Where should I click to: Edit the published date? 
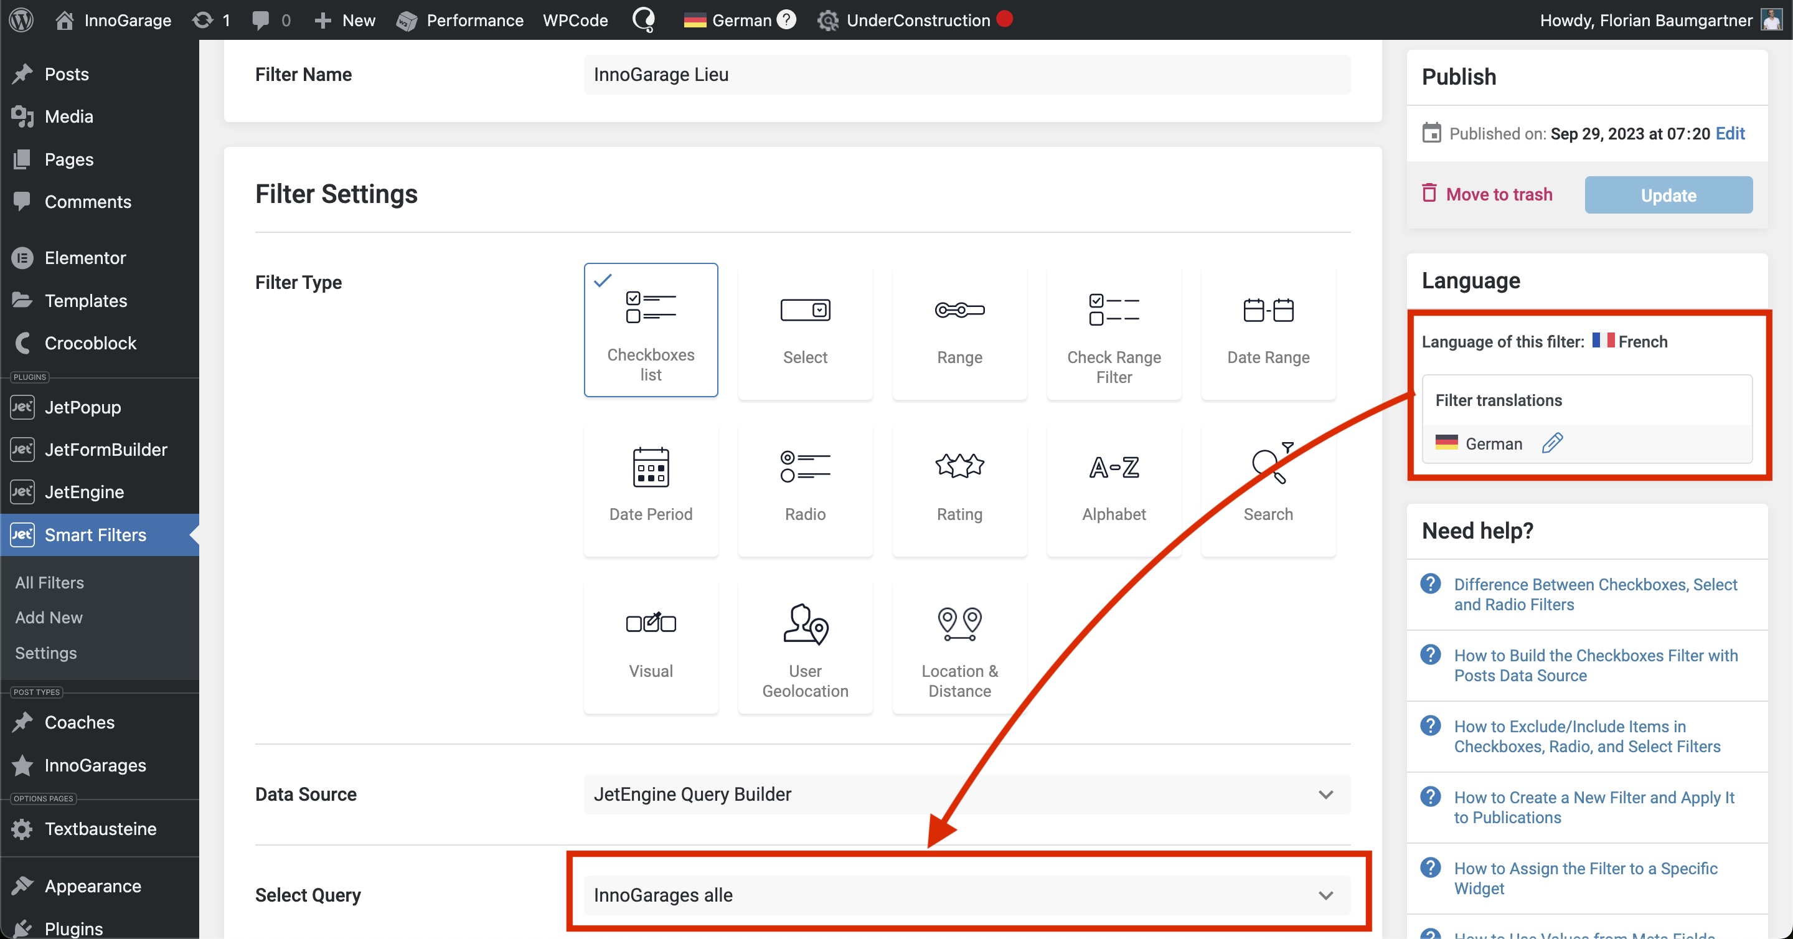pyautogui.click(x=1730, y=134)
